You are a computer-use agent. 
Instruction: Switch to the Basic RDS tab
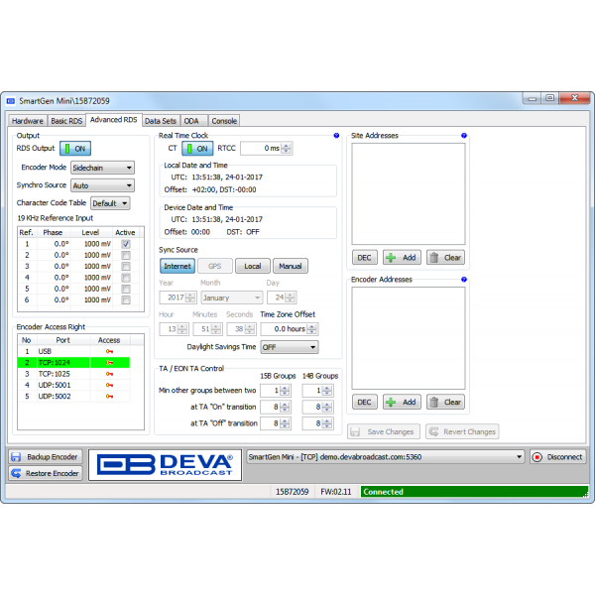[66, 121]
